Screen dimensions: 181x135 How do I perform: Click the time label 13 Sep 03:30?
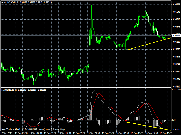point(21,133)
